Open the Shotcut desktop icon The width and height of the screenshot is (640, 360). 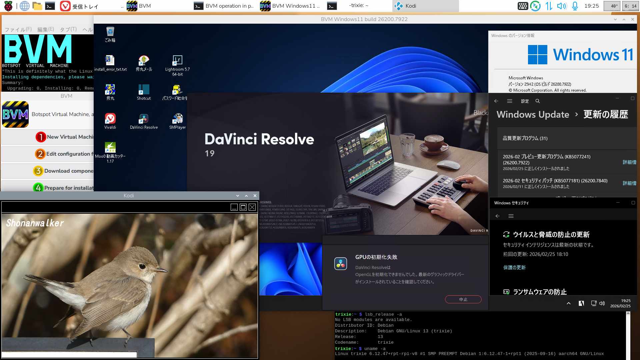tap(144, 90)
